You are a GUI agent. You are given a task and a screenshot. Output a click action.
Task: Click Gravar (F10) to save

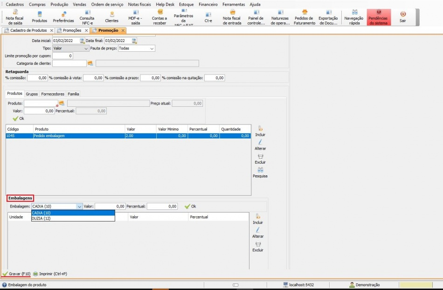point(16,274)
